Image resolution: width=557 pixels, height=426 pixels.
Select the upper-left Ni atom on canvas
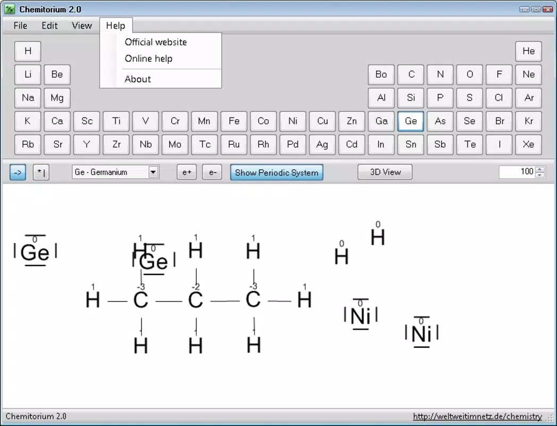click(x=361, y=315)
